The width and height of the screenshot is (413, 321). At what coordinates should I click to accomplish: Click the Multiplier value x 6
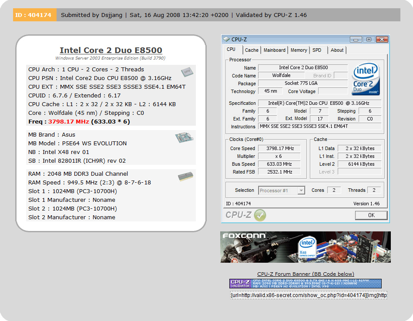(279, 156)
